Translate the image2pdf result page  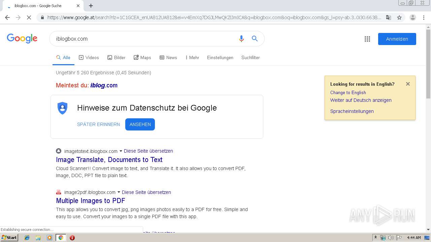(x=146, y=192)
